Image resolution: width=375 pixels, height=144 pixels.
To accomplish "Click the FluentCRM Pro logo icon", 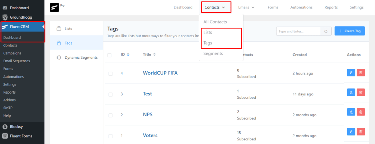I will click(x=55, y=7).
